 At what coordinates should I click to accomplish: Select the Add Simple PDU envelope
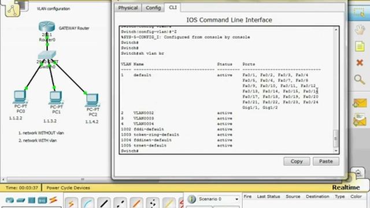[360, 103]
